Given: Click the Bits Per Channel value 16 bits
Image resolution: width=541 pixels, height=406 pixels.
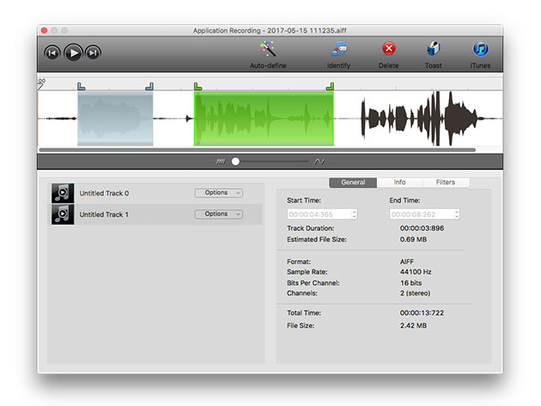Looking at the screenshot, I should (411, 283).
